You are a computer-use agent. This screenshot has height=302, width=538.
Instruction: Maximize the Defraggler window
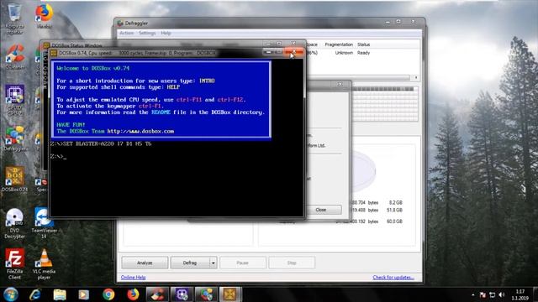398,22
